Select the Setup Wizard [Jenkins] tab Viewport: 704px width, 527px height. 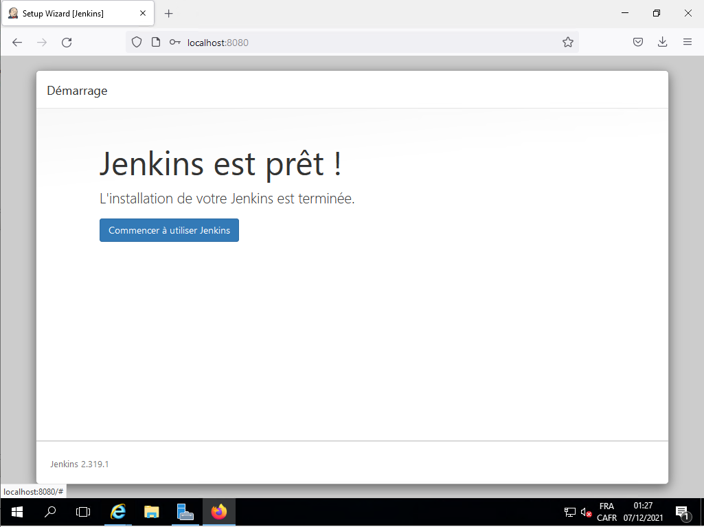pyautogui.click(x=69, y=14)
